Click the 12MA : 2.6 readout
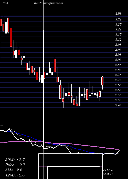The image size is (128, 179). [x=15, y=175]
